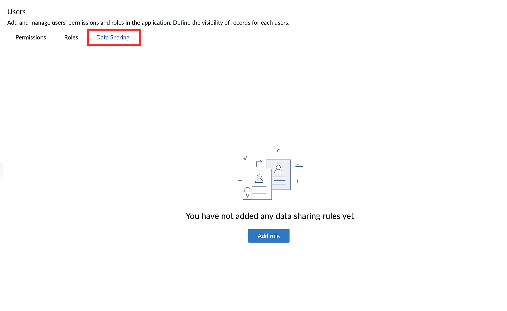This screenshot has height=311, width=507.
Task: Click the 'You have not added' message
Action: (269, 216)
